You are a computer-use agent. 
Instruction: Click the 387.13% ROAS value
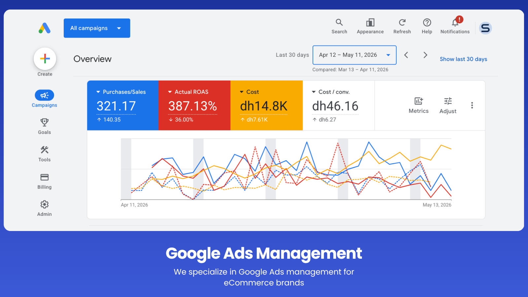pyautogui.click(x=193, y=106)
